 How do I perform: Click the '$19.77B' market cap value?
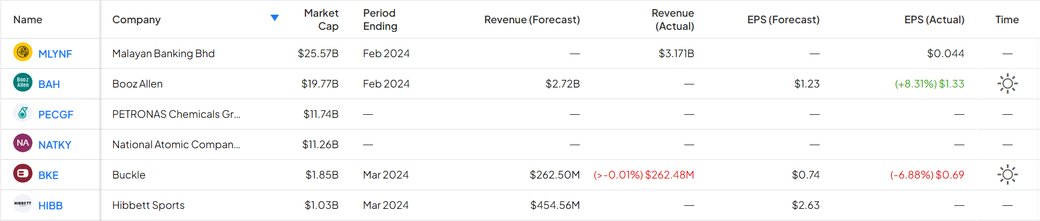pos(320,84)
